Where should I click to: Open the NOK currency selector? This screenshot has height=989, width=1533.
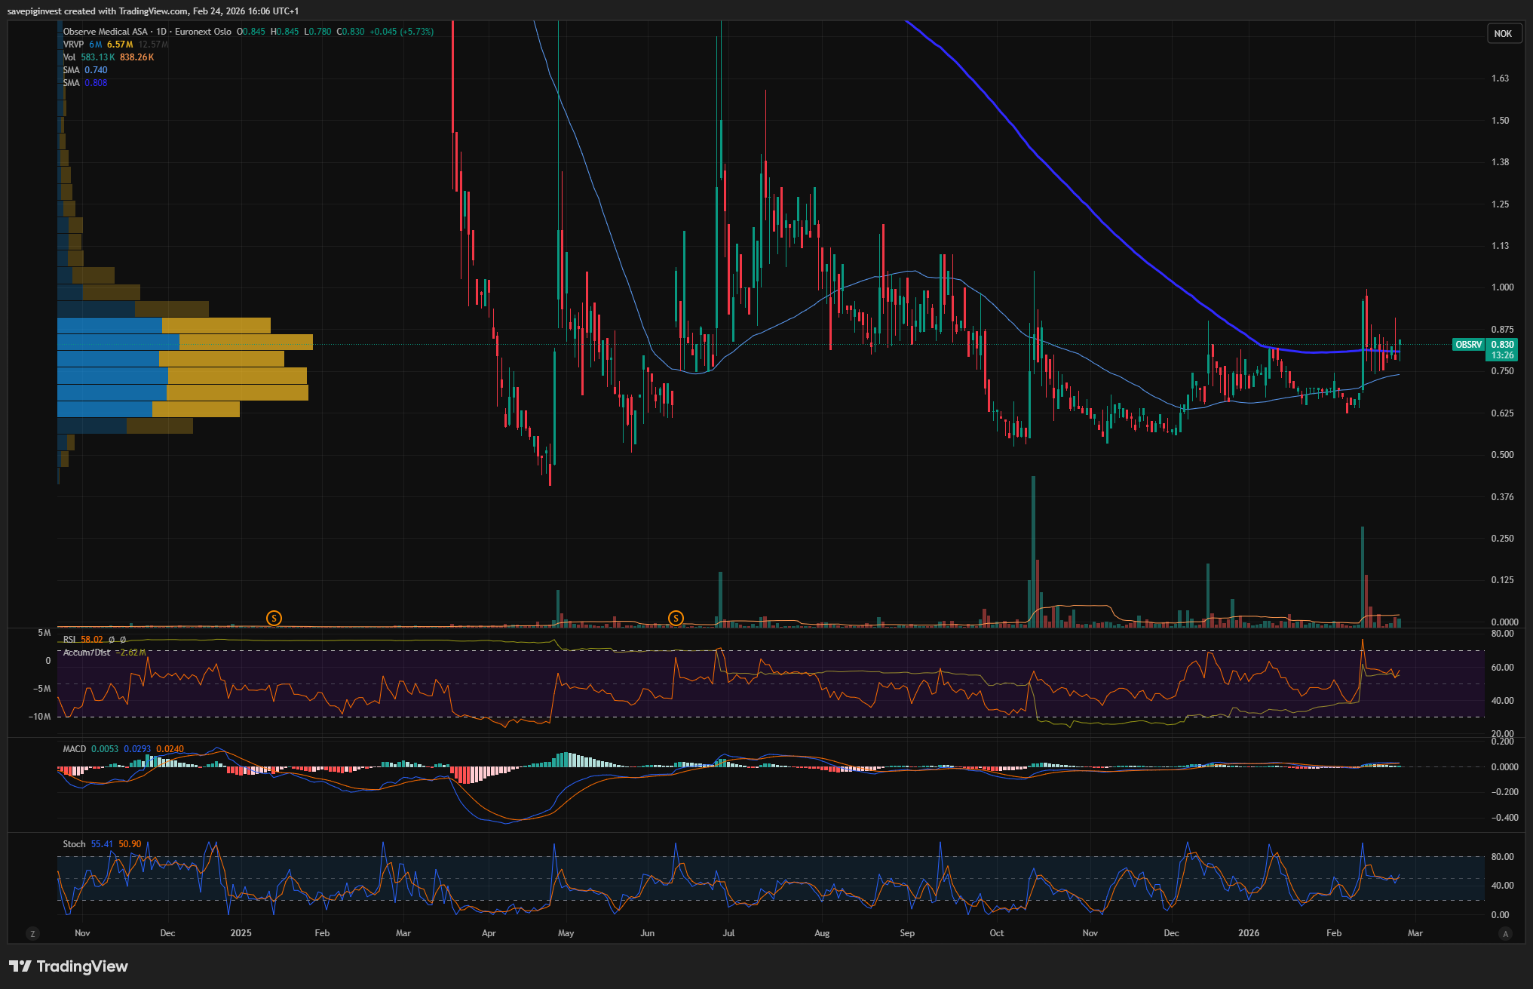1502,33
